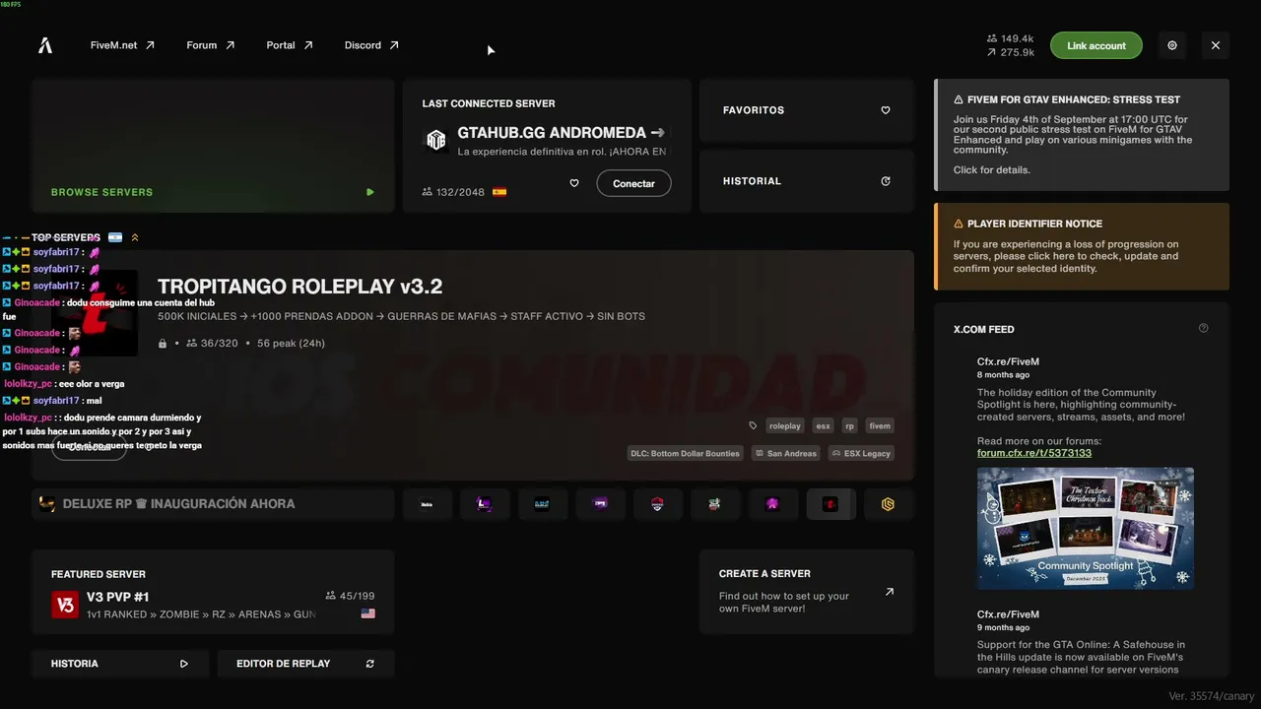Image resolution: width=1261 pixels, height=709 pixels.
Task: Click the heart icon on Favoritos
Action: point(886,110)
